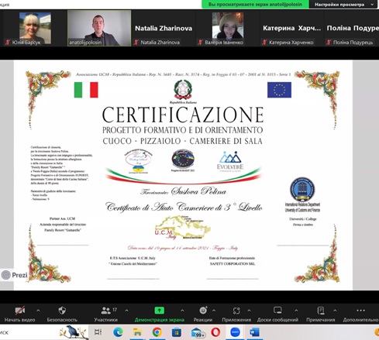The image size is (379, 340).
Task: Open the More three-dots menu
Action: (x=360, y=311)
